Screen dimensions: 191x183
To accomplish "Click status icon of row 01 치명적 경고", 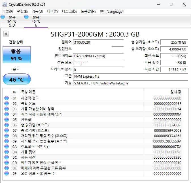I will tap(7, 98).
